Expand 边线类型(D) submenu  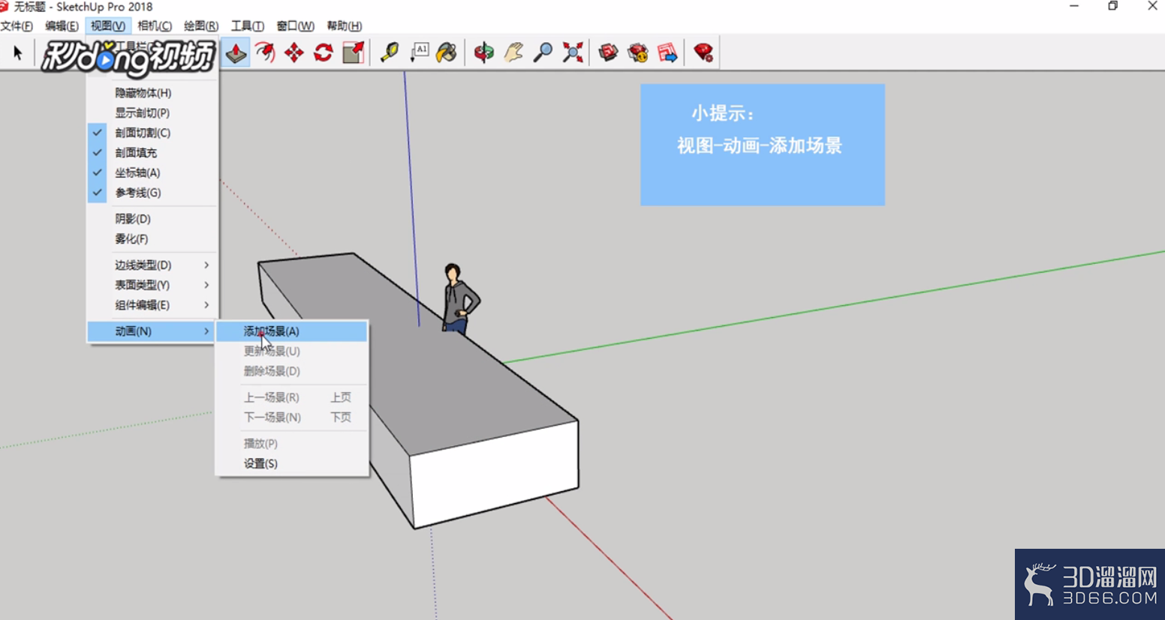click(152, 265)
